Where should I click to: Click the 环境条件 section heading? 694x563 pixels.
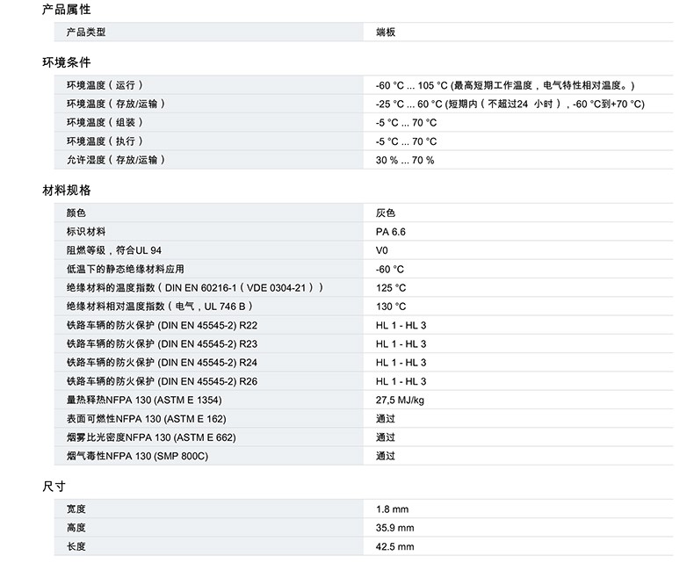(67, 62)
